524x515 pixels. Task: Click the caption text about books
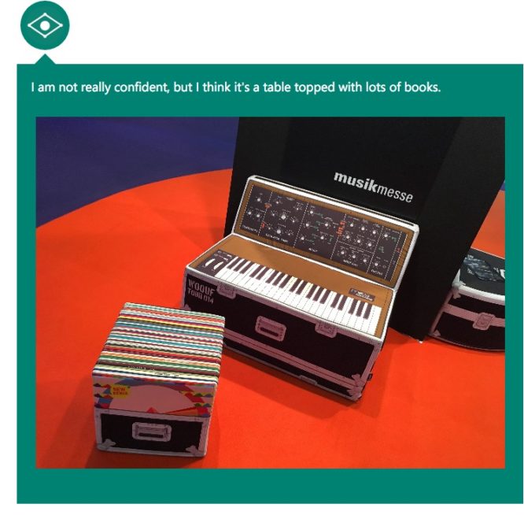(236, 87)
